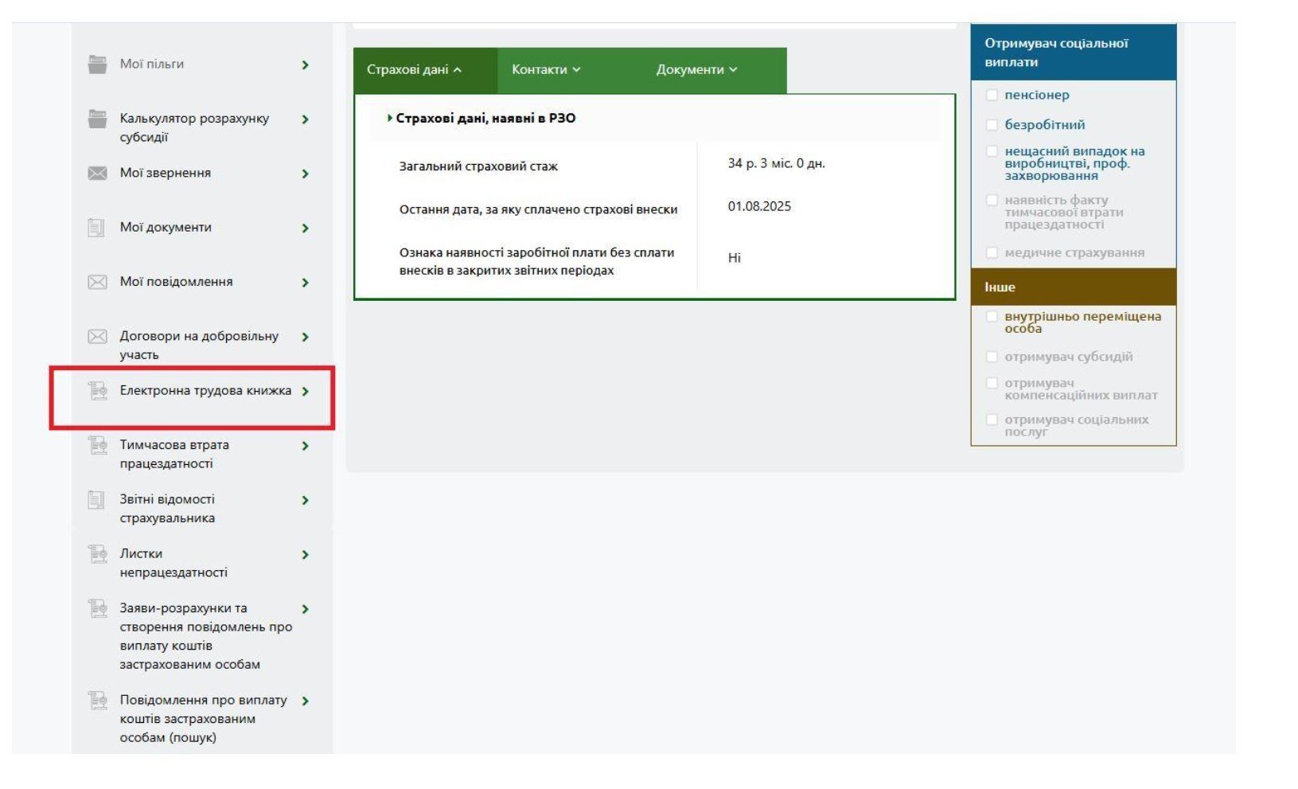Click the envelope icon beside Мої звернення
The height and width of the screenshot is (789, 1298).
click(97, 174)
